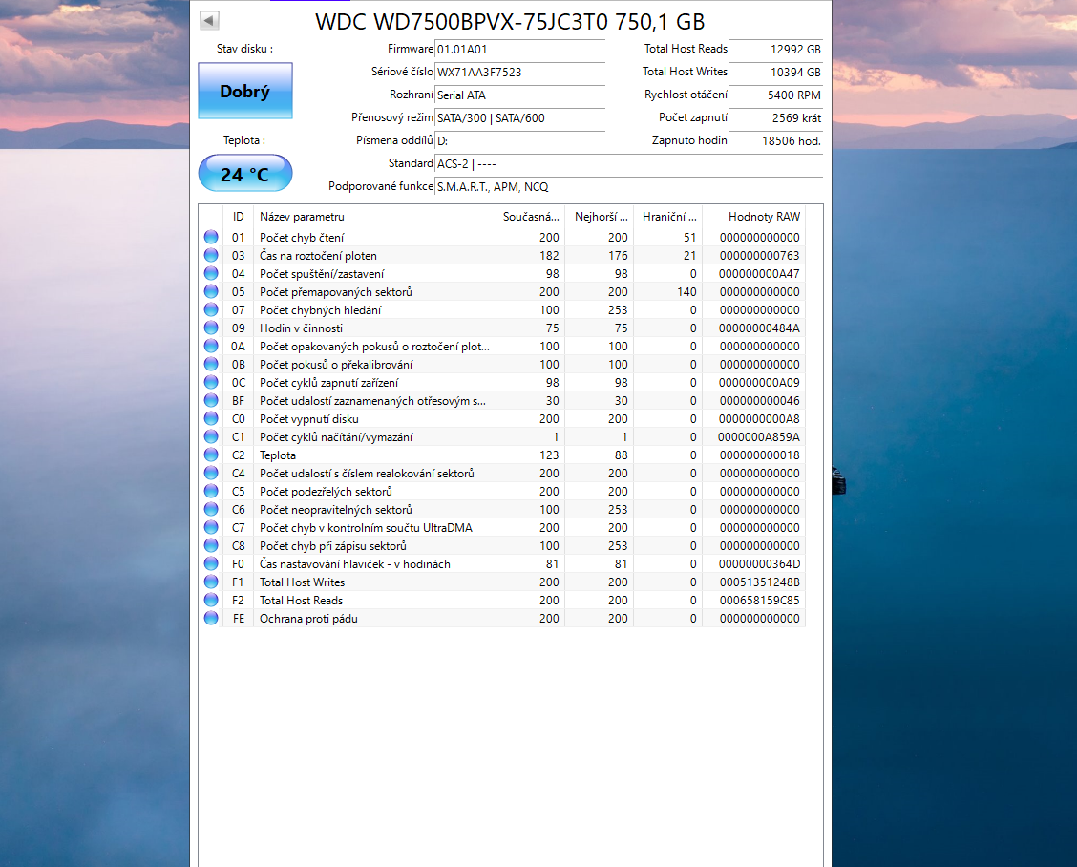The height and width of the screenshot is (867, 1077).
Task: Click the status icon next to Počet neopravitelných sektorů
Action: pos(210,509)
